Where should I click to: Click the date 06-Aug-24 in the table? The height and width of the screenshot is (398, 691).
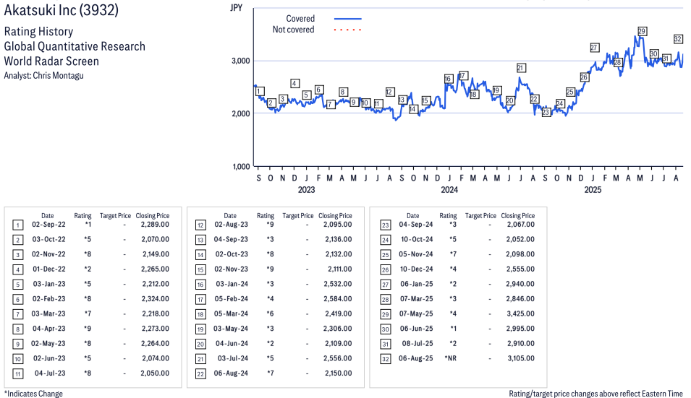coord(231,373)
